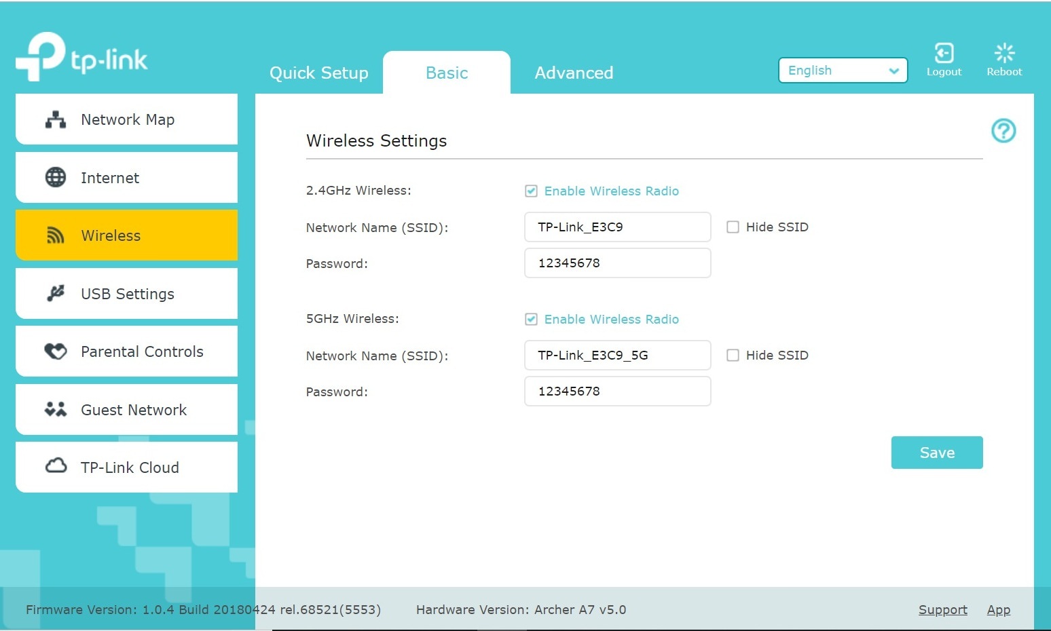Click the 2.4GHz Password field
The width and height of the screenshot is (1051, 631).
point(618,263)
